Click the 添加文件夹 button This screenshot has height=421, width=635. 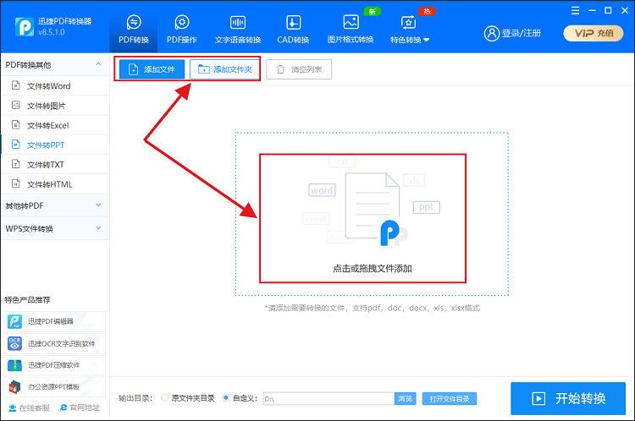coord(224,69)
